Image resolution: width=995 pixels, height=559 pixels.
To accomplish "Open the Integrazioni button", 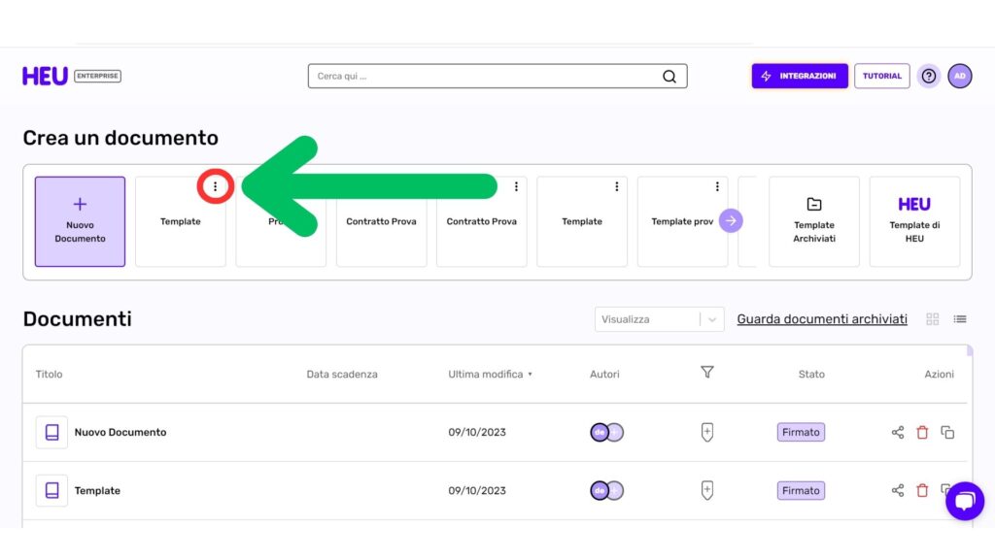I will [800, 76].
